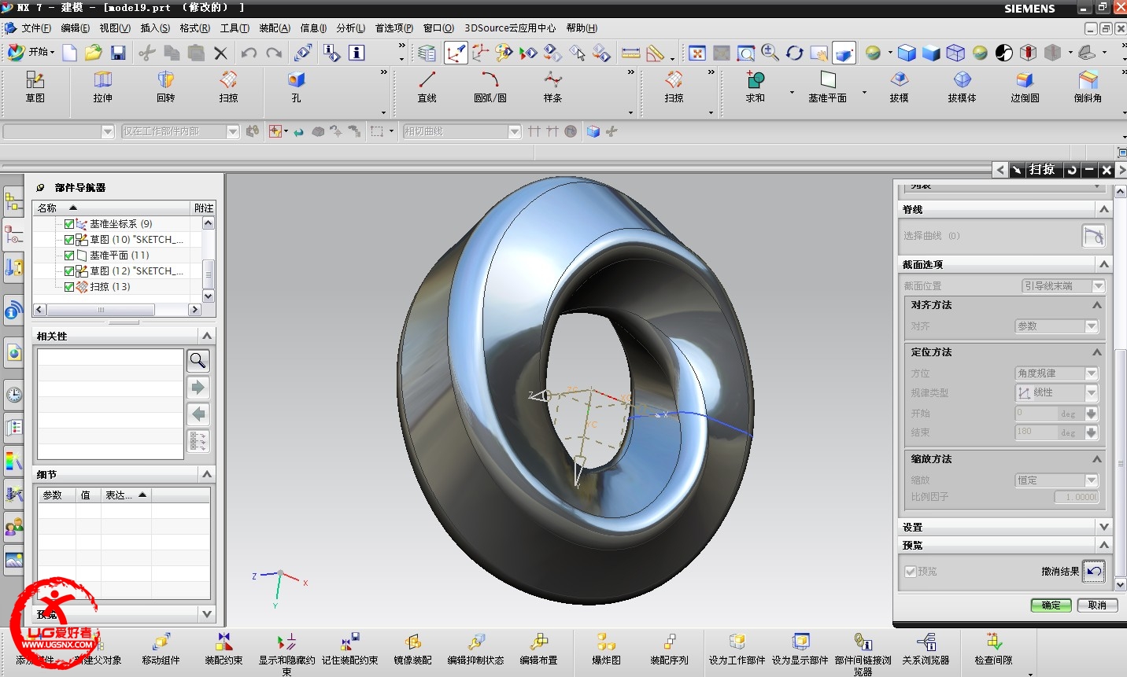Choose the Hole (孔) feature tool

tap(296, 86)
